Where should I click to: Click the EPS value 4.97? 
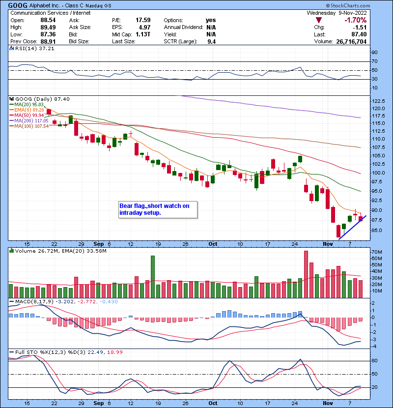pyautogui.click(x=144, y=28)
